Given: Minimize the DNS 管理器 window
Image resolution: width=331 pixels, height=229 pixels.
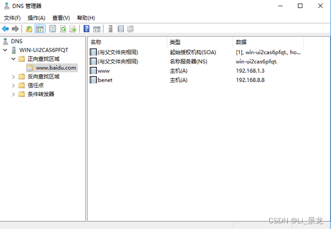Looking at the screenshot, I should 281,6.
